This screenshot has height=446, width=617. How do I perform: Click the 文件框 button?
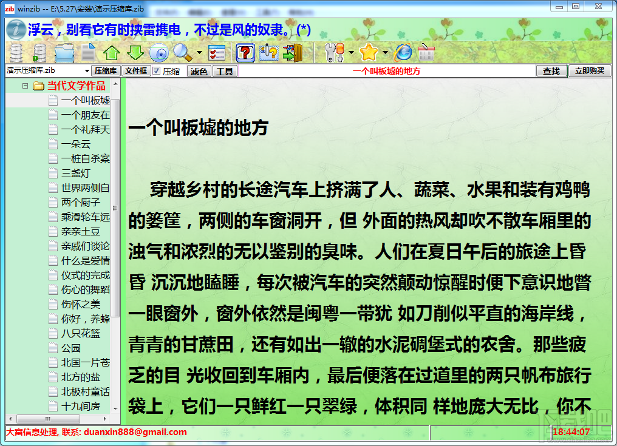click(x=136, y=71)
